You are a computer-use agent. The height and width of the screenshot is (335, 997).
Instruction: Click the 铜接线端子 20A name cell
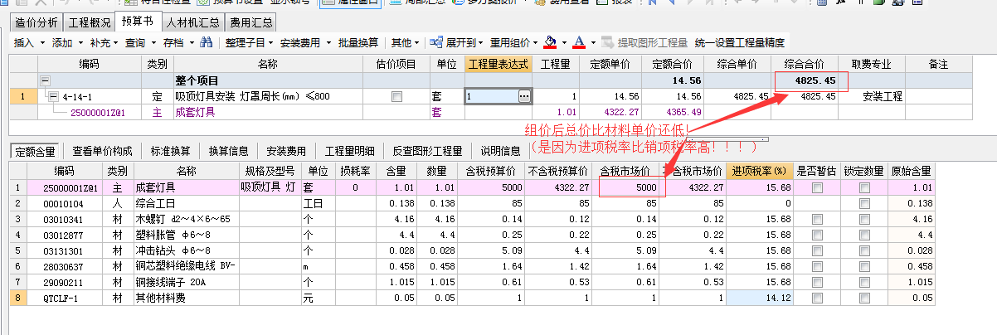tap(186, 282)
